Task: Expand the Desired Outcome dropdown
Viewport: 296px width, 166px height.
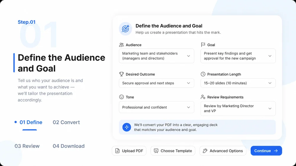Action: tap(157, 83)
